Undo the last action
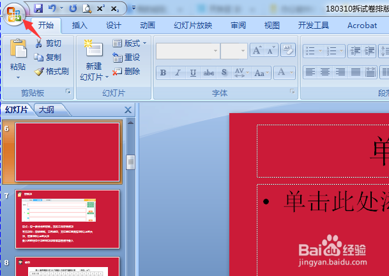This screenshot has width=389, height=276. click(52, 8)
